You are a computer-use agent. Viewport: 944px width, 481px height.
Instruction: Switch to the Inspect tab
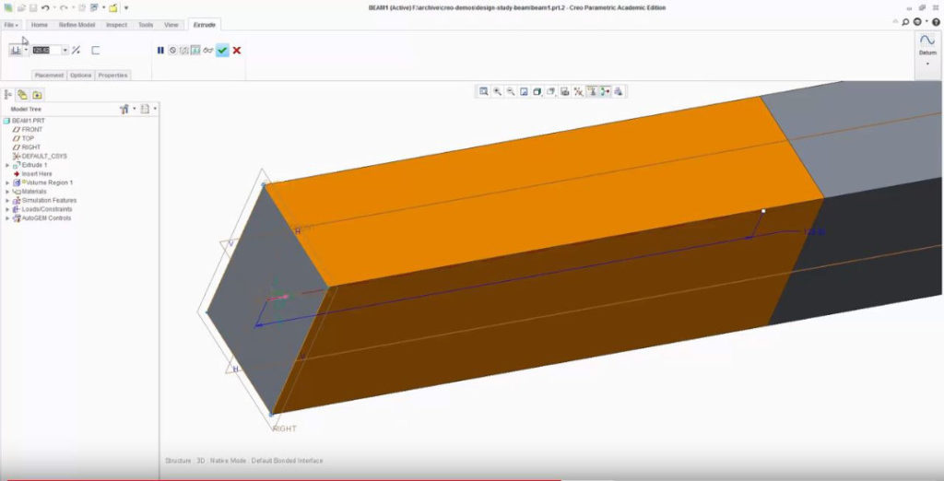pos(116,25)
